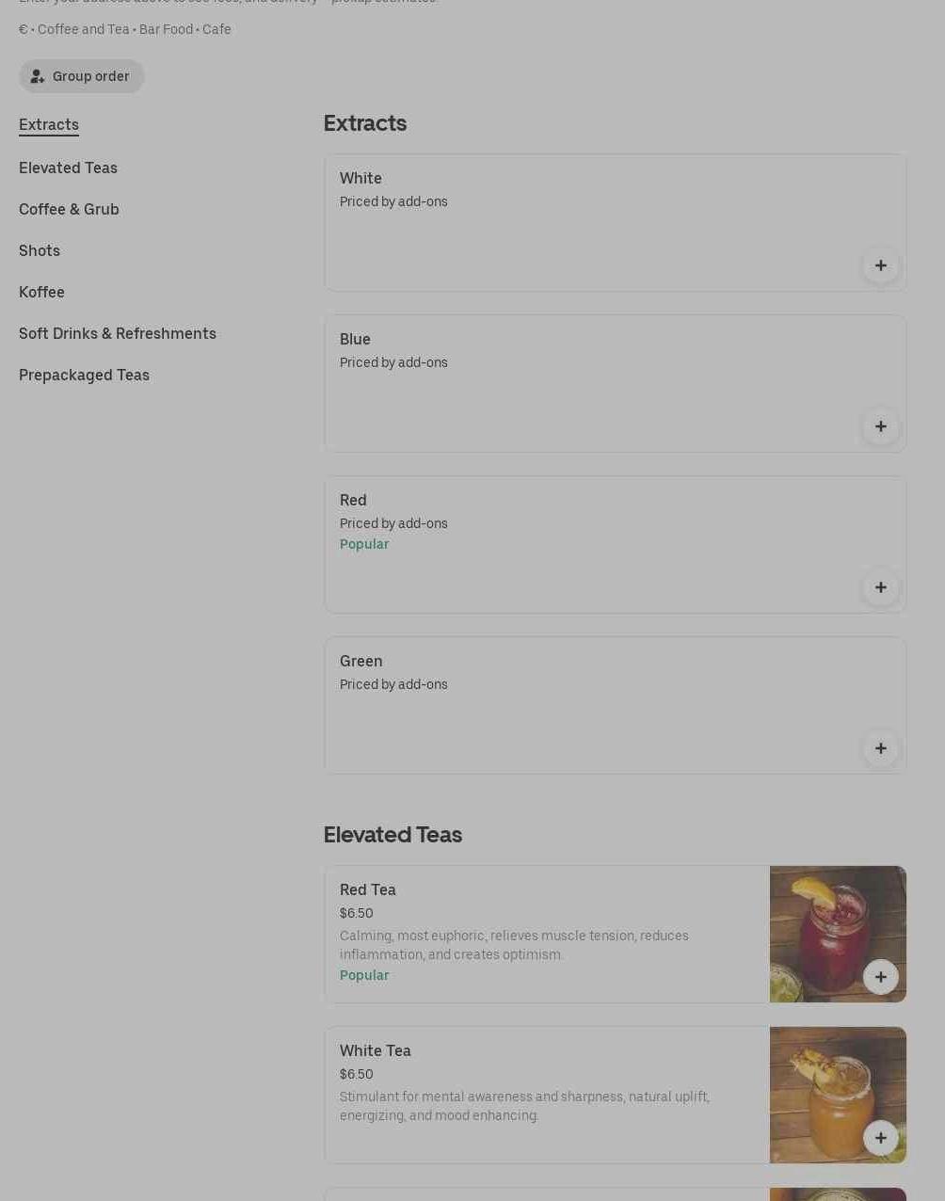The image size is (945, 1201).
Task: Add Green extract with plus icon
Action: (880, 748)
